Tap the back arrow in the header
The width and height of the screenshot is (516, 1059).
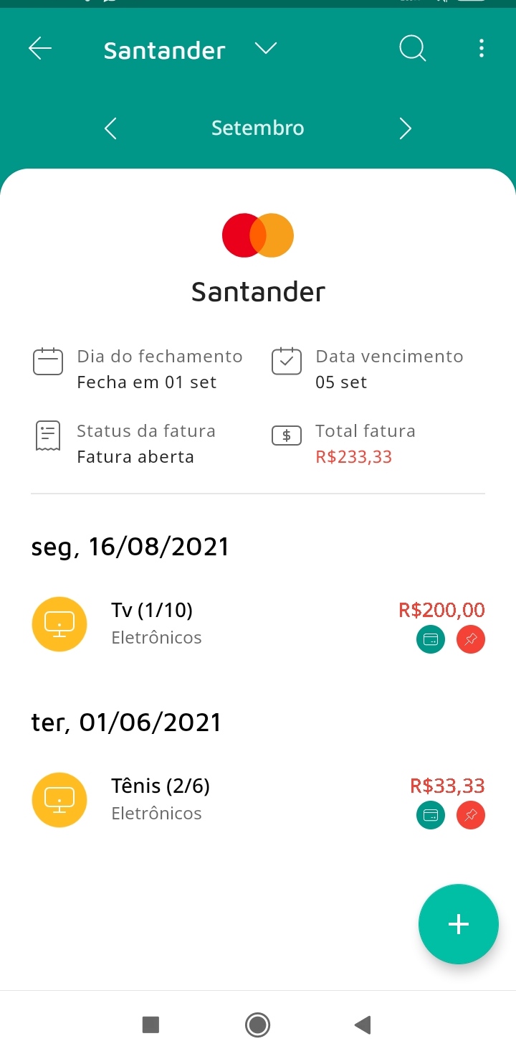tap(40, 49)
